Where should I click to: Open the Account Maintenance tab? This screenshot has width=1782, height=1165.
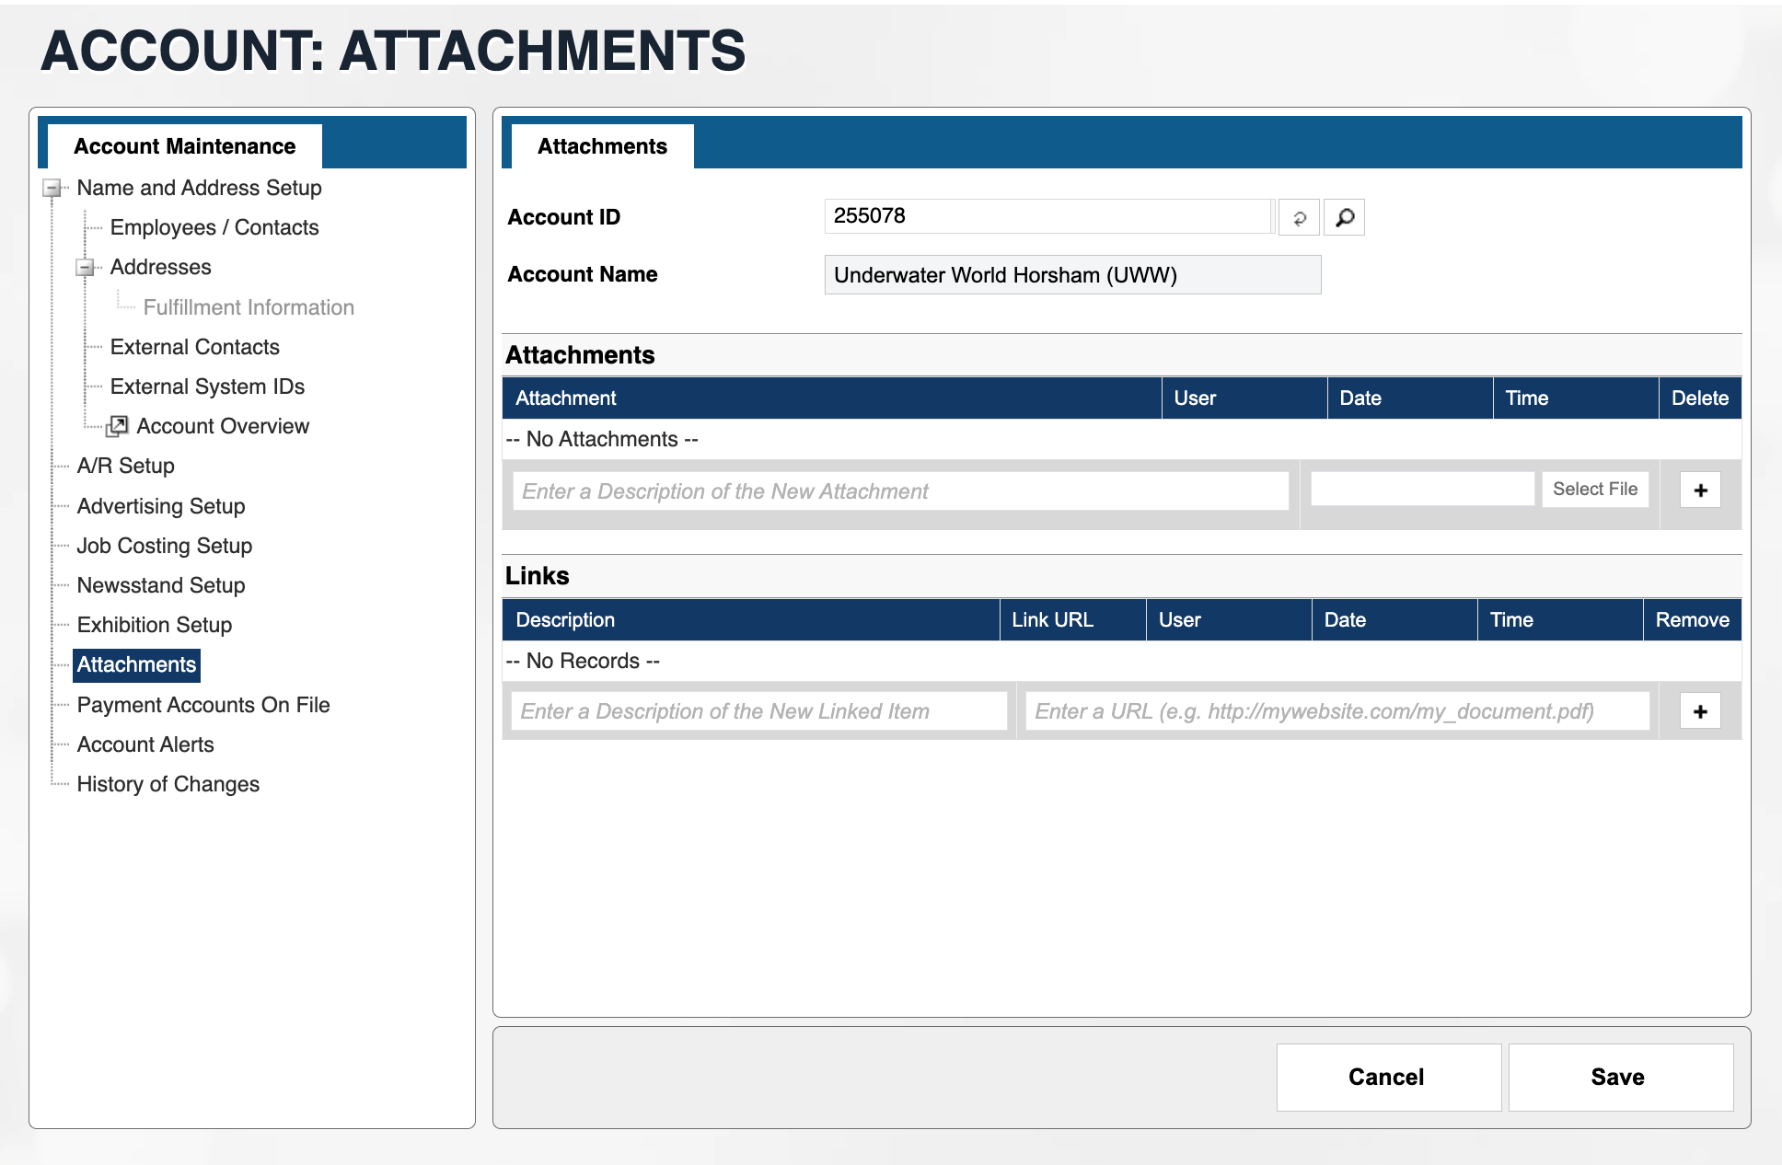pos(184,146)
